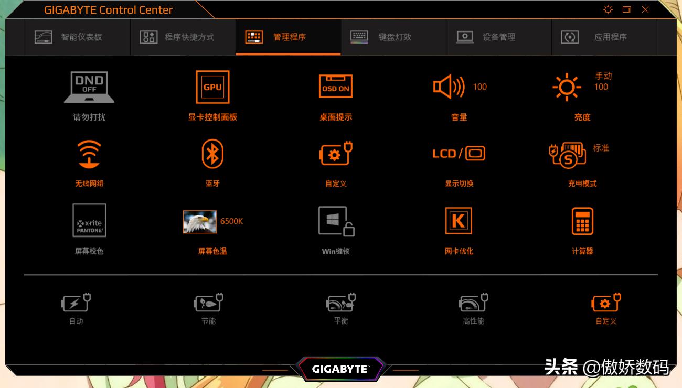
Task: Click the 显示切换 label
Action: (x=459, y=184)
